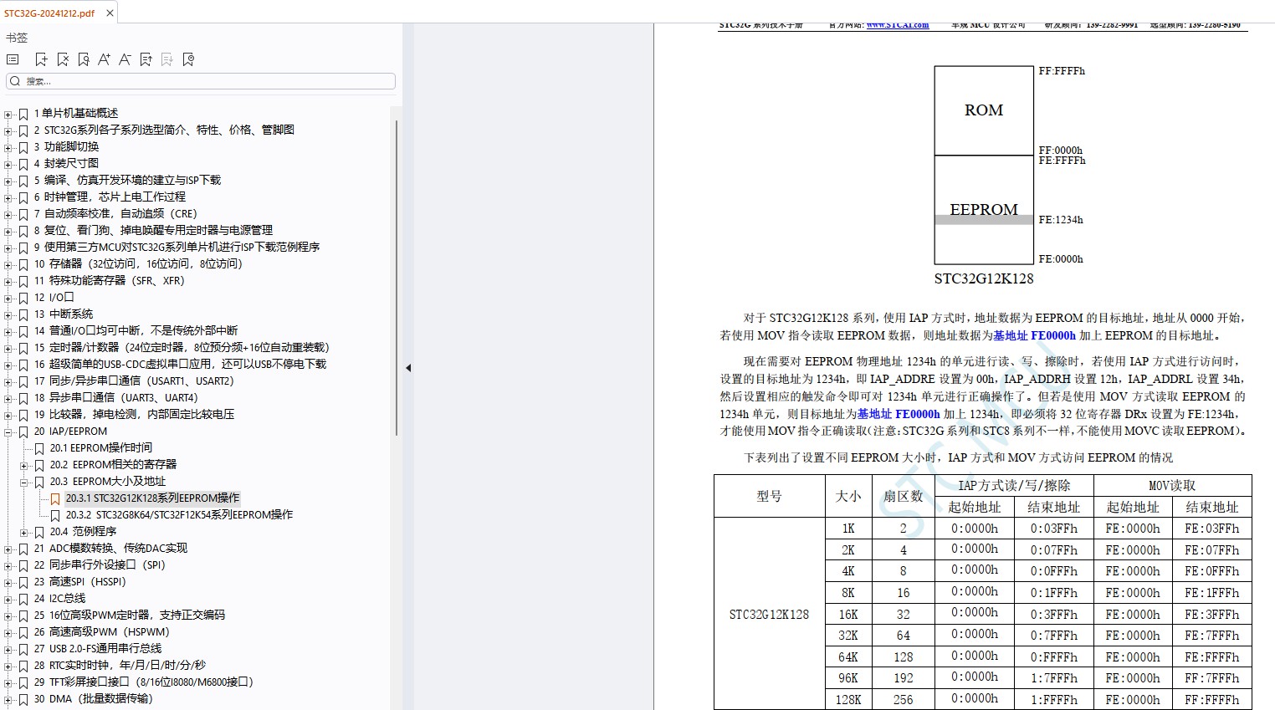Click bookmark icon beside '20.1 EEPROM操作时间'
The height and width of the screenshot is (710, 1275).
[x=39, y=448]
